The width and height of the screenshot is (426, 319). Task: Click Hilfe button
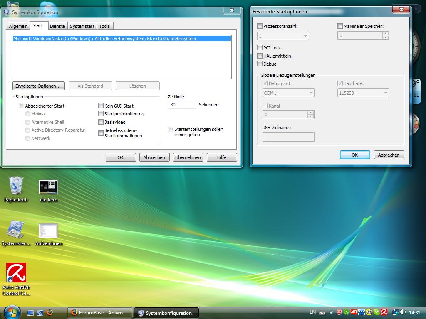(x=222, y=157)
